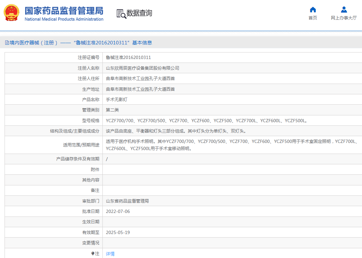Select product name 手术无影灯
This screenshot has width=362, height=258.
117,100
